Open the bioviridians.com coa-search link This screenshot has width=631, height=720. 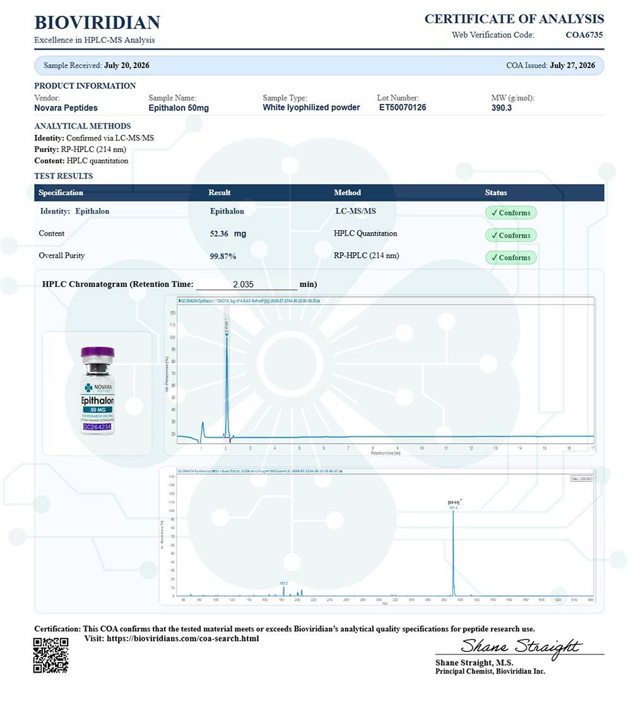click(x=183, y=638)
